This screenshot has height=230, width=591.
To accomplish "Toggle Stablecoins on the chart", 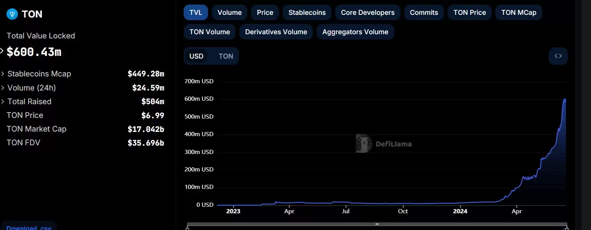I will [307, 13].
